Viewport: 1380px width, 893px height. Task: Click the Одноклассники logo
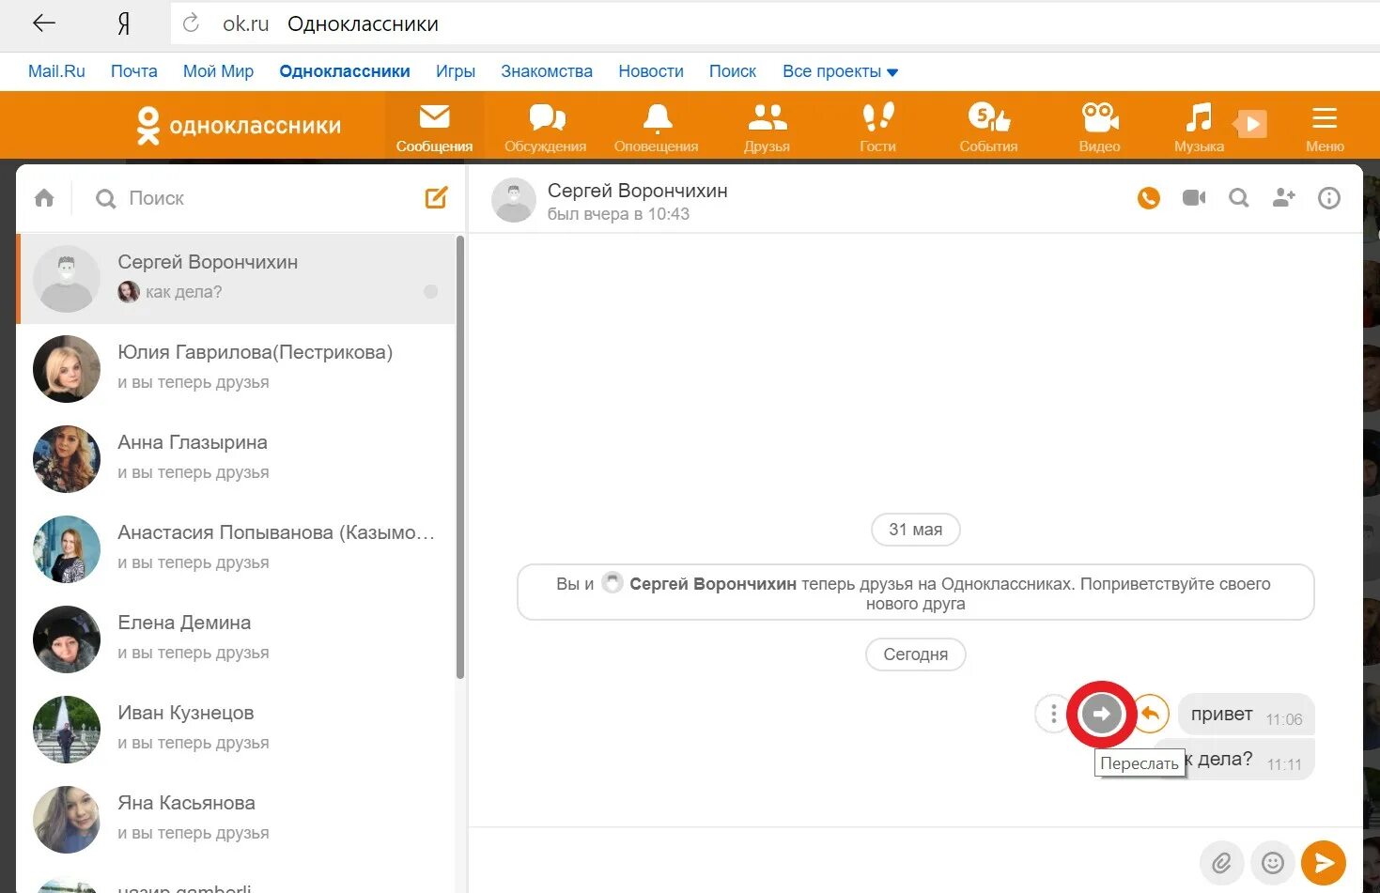(239, 126)
